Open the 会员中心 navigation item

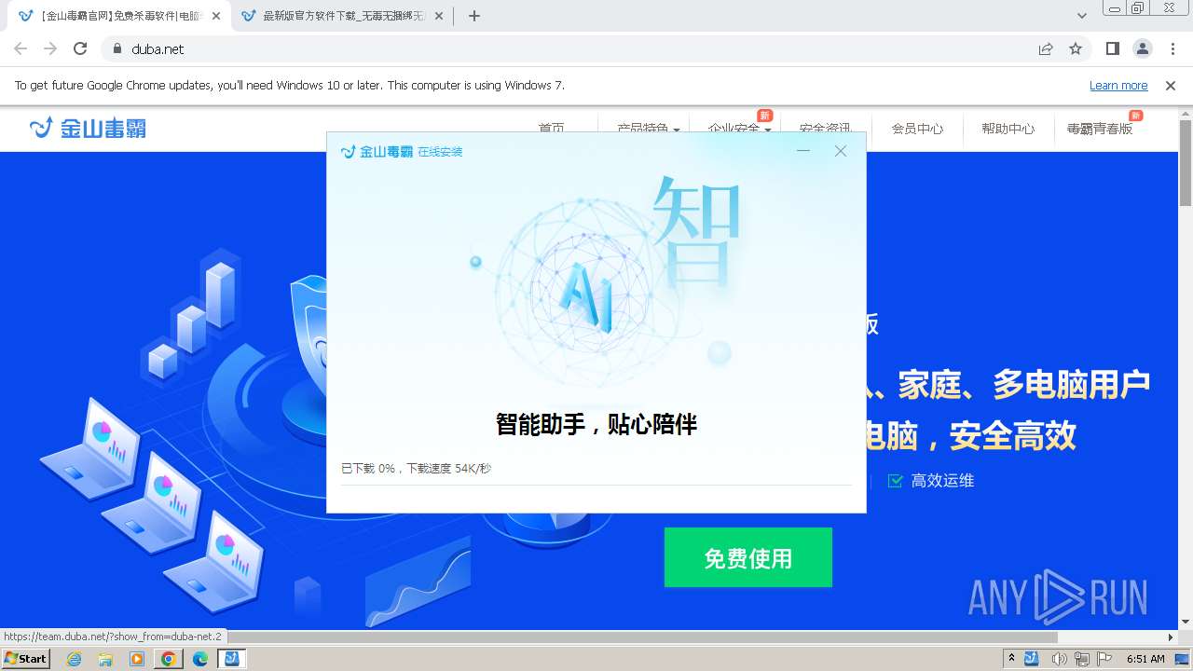pos(917,129)
